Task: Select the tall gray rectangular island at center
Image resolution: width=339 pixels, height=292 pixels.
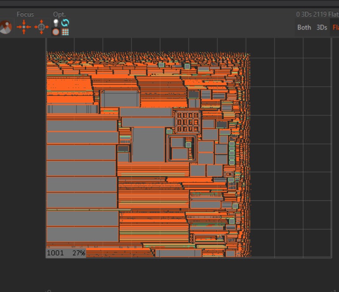Action: [x=148, y=144]
